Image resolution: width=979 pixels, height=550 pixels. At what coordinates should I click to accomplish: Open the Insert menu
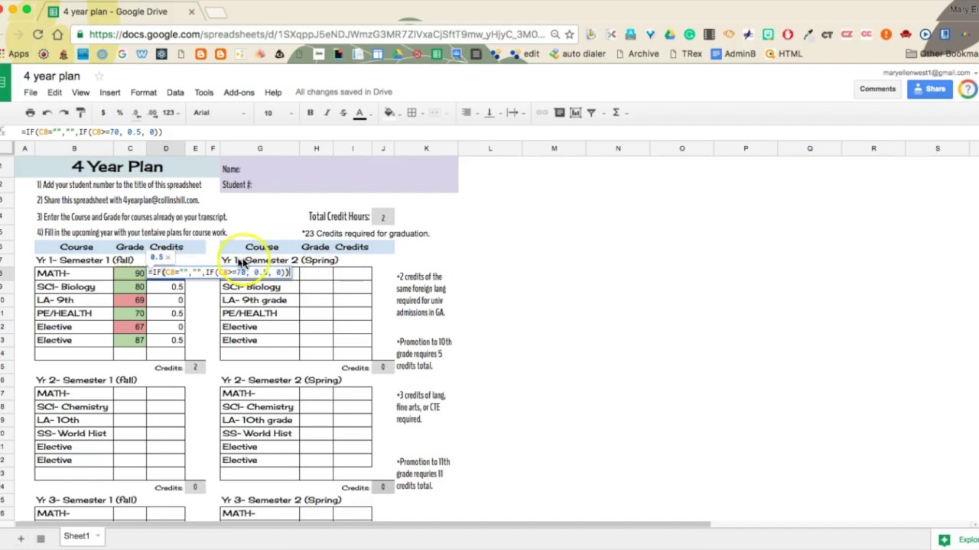[109, 92]
